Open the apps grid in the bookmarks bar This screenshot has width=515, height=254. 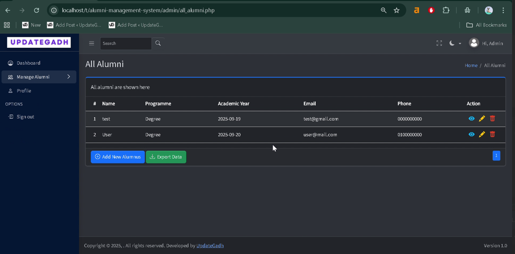pyautogui.click(x=7, y=25)
